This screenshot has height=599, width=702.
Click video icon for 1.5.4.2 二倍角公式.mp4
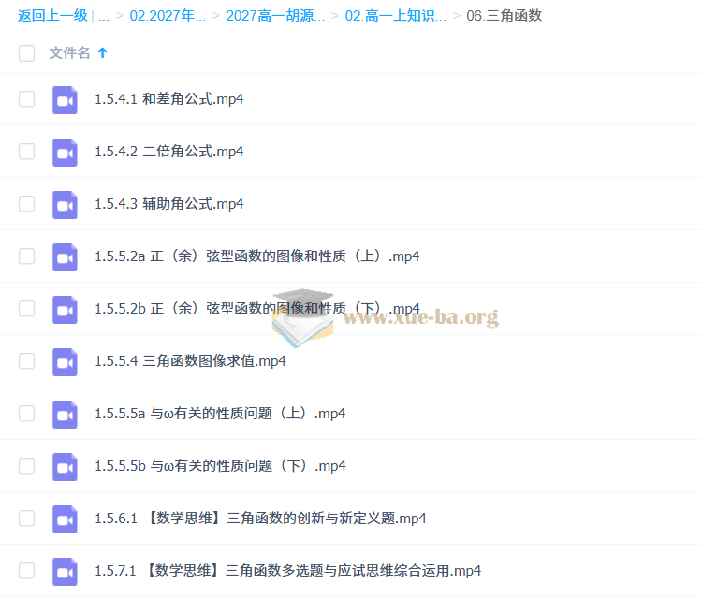tap(65, 153)
